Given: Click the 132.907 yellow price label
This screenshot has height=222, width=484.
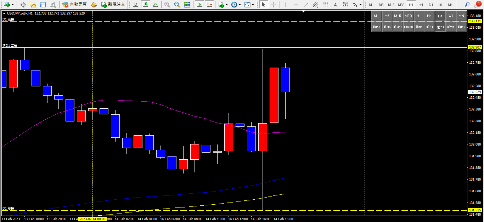Looking at the screenshot, I should [475, 47].
